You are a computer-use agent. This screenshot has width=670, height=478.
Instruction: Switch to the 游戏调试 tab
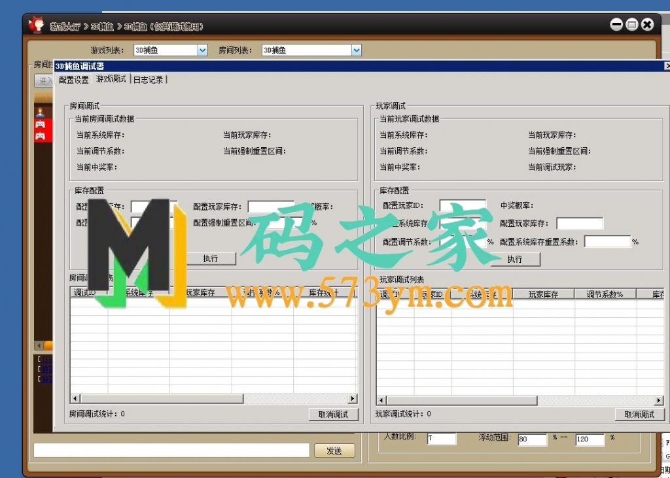111,78
